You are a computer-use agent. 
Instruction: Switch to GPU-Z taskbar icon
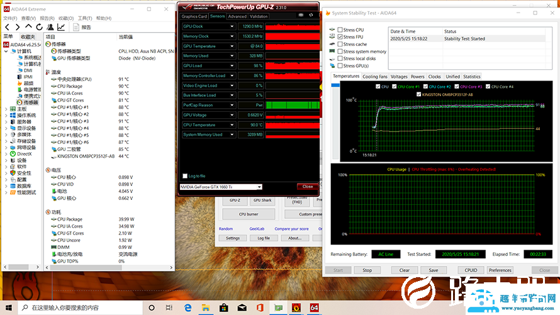278,307
